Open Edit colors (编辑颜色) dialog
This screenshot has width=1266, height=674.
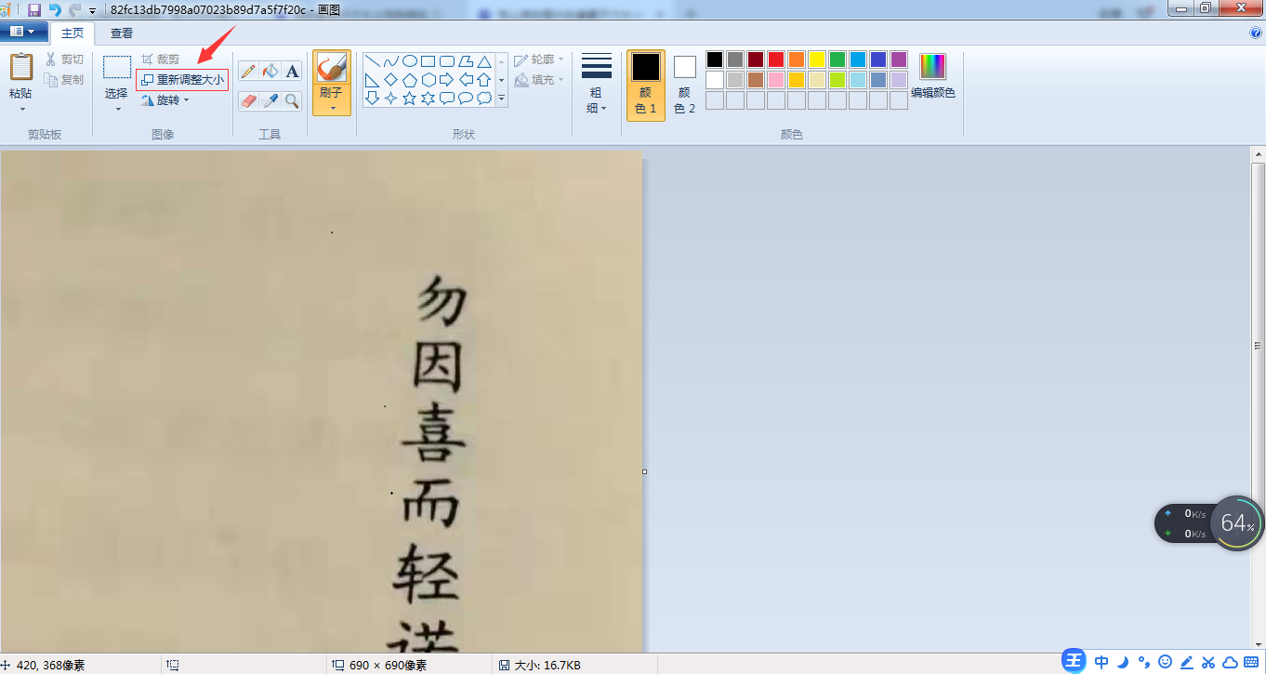(932, 76)
